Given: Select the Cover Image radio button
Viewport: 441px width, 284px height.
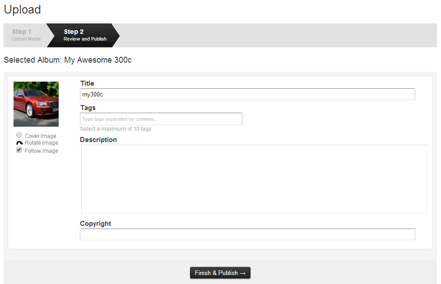Looking at the screenshot, I should pyautogui.click(x=19, y=135).
